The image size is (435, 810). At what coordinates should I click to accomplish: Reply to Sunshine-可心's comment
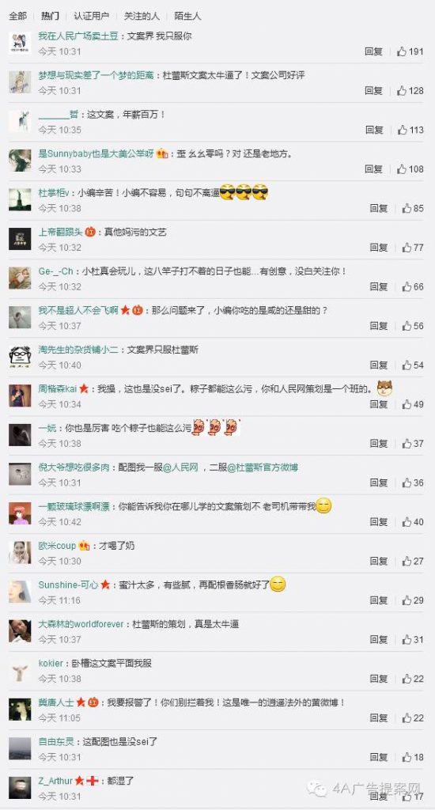coord(379,600)
